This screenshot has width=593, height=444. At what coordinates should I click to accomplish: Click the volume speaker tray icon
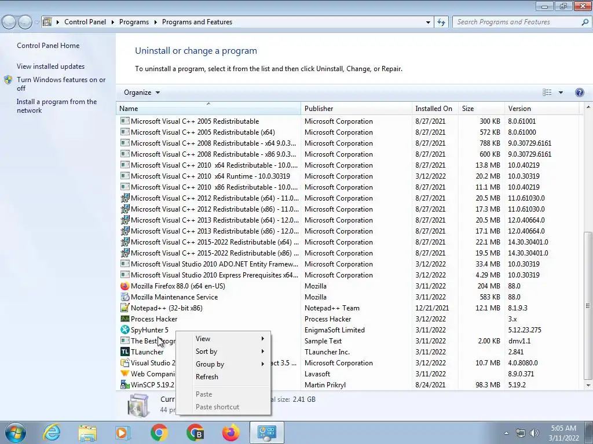click(535, 433)
